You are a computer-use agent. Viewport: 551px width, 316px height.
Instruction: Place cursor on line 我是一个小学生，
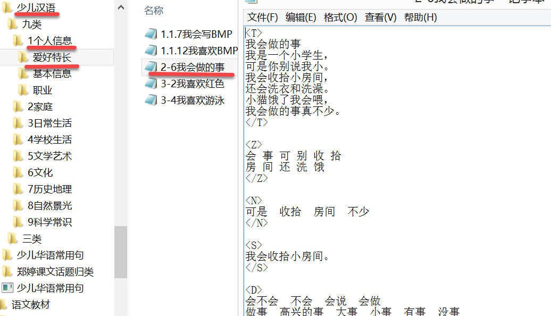[x=287, y=55]
